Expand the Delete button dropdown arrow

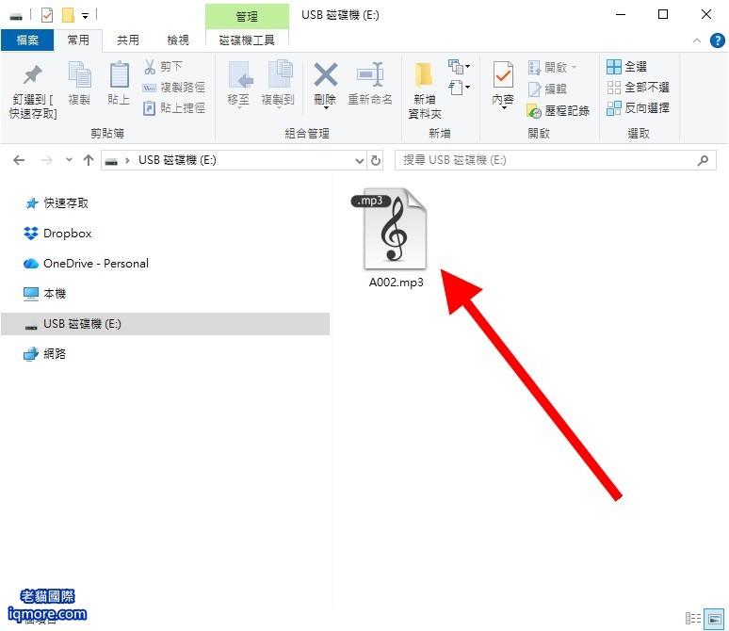tap(326, 108)
